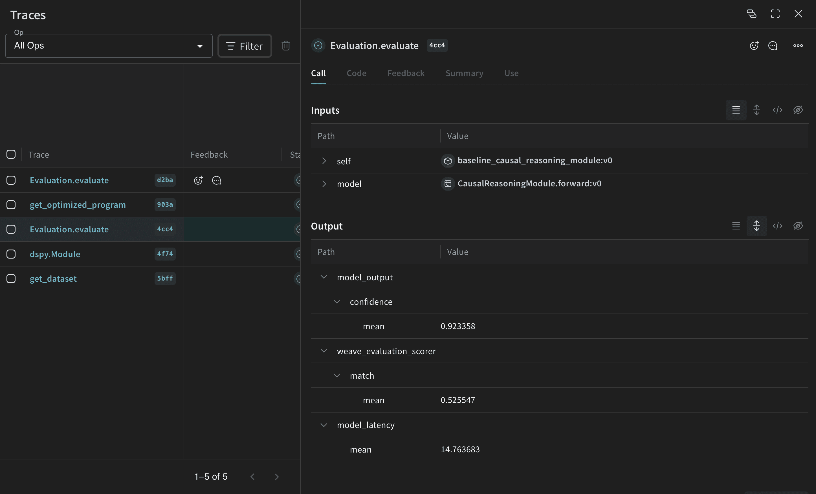Click model_latency mean value 14.763683
This screenshot has width=816, height=494.
pos(460,449)
